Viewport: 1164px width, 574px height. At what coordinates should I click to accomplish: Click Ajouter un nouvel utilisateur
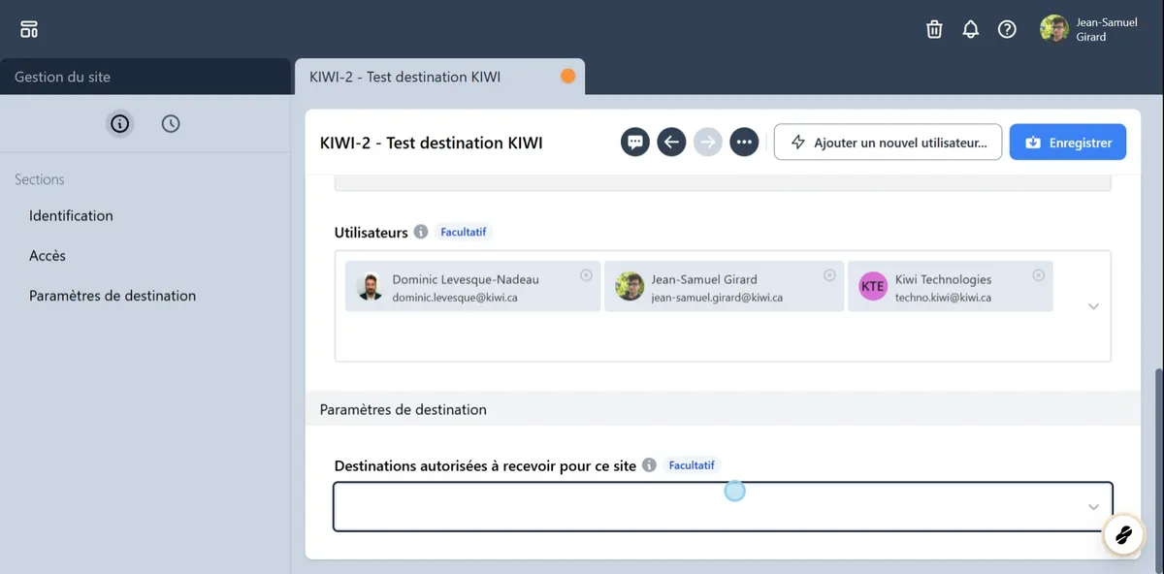coord(887,142)
